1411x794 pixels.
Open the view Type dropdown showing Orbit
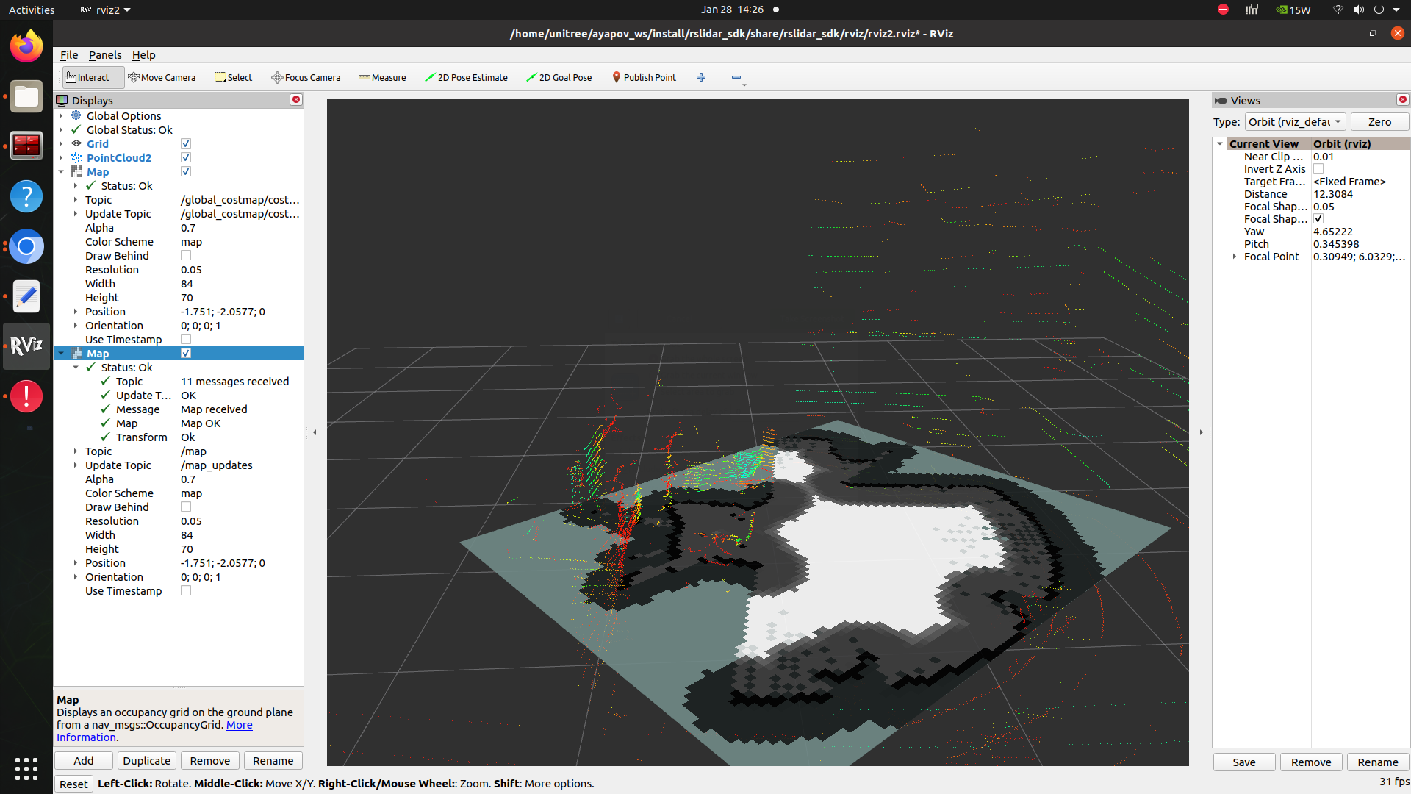1295,121
